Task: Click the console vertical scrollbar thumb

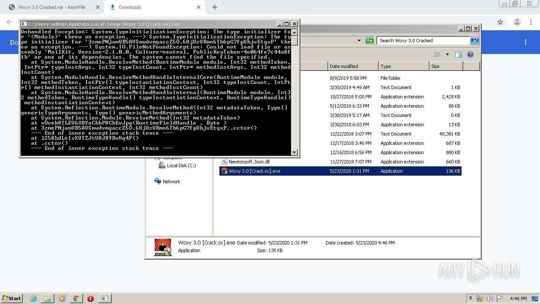Action: [x=294, y=41]
